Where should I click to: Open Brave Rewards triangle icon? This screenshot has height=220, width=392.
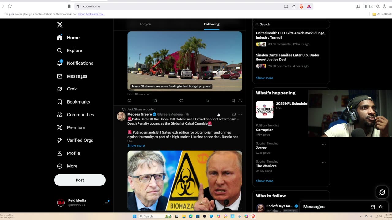(309, 6)
